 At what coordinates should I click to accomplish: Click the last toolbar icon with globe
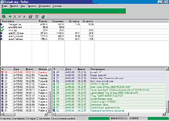click(x=43, y=16)
